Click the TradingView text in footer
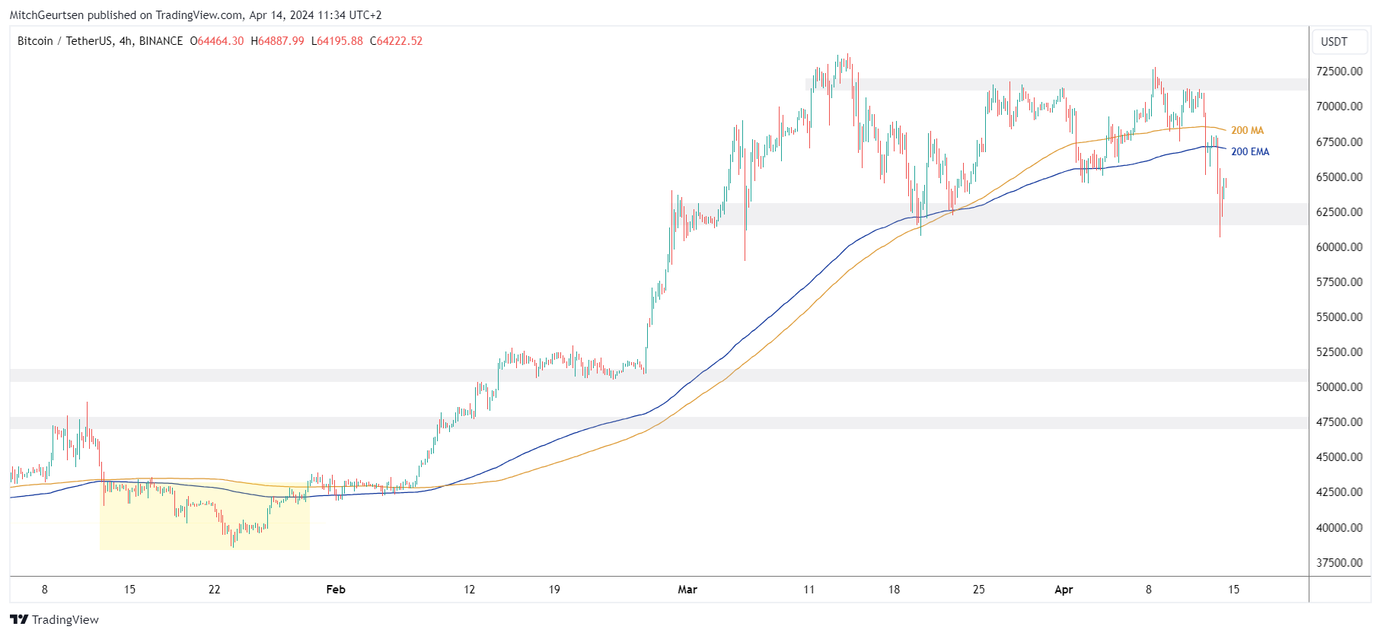The height and width of the screenshot is (636, 1381). tap(65, 619)
